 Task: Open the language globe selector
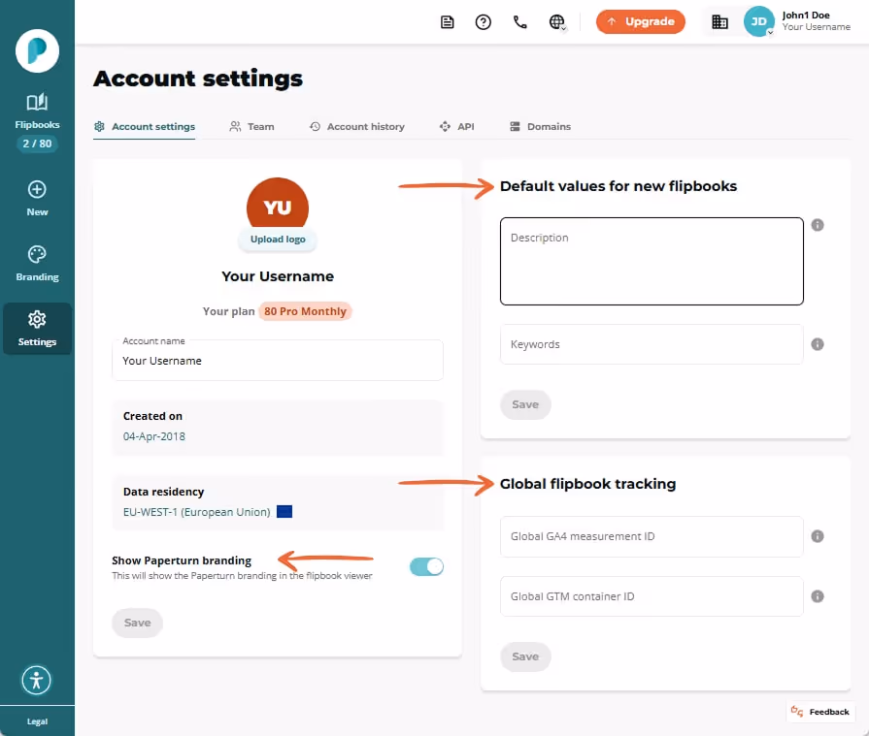pyautogui.click(x=557, y=22)
